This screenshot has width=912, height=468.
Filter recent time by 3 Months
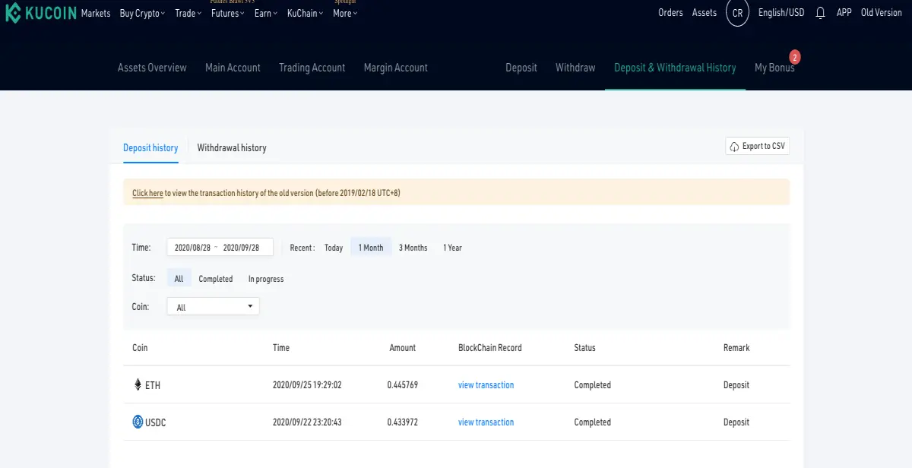point(413,248)
